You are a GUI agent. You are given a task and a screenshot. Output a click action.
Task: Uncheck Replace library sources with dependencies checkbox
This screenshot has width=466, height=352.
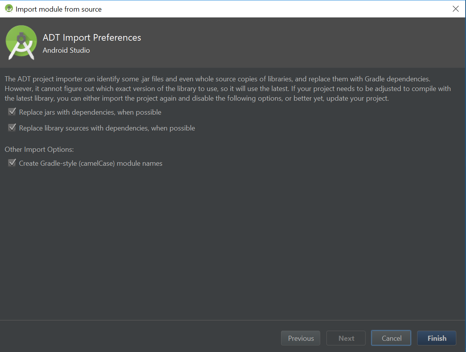[x=12, y=128]
